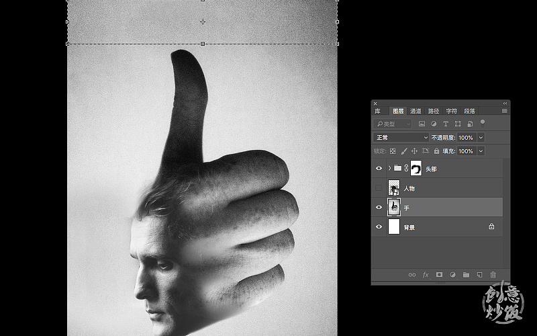This screenshot has height=336, width=537.
Task: Select the 手 layer thumbnail
Action: 394,208
